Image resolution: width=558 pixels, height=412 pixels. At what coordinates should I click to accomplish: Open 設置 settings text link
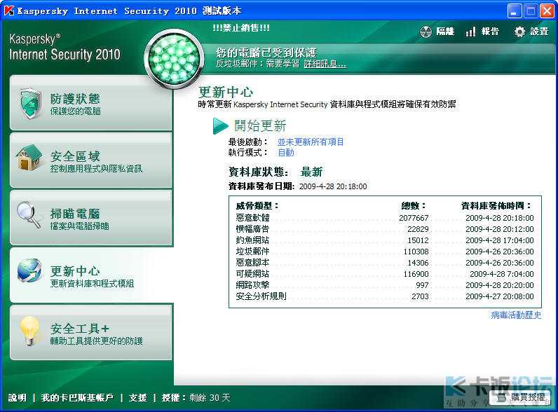click(x=539, y=32)
